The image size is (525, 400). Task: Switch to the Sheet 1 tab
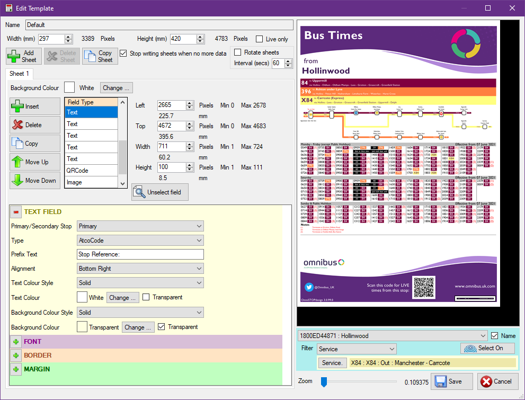point(20,74)
